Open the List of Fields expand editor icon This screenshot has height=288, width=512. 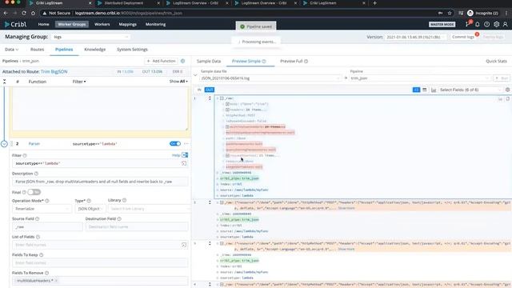(x=184, y=245)
